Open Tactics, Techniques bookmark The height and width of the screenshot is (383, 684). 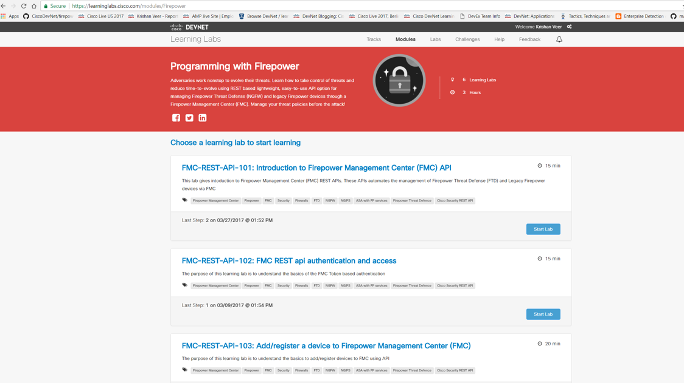click(x=585, y=16)
